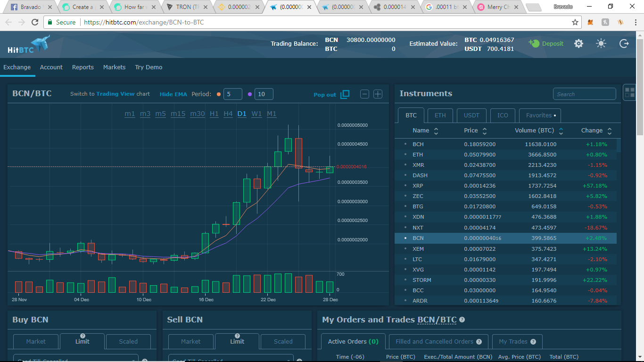Screen dimensions: 644x362
Task: Set chart timeframe to M1 monthly
Action: pos(272,114)
